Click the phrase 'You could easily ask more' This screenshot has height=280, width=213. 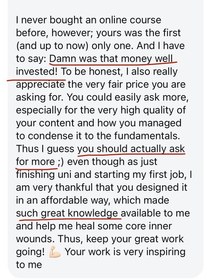tap(127, 97)
